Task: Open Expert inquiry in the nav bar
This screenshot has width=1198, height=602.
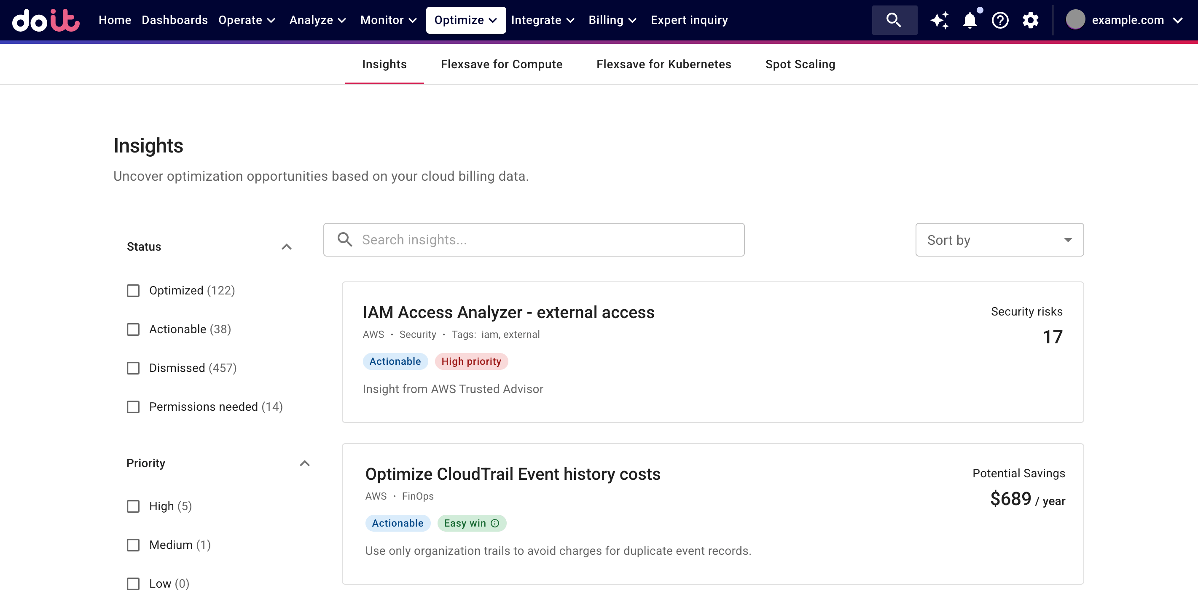Action: pyautogui.click(x=689, y=20)
